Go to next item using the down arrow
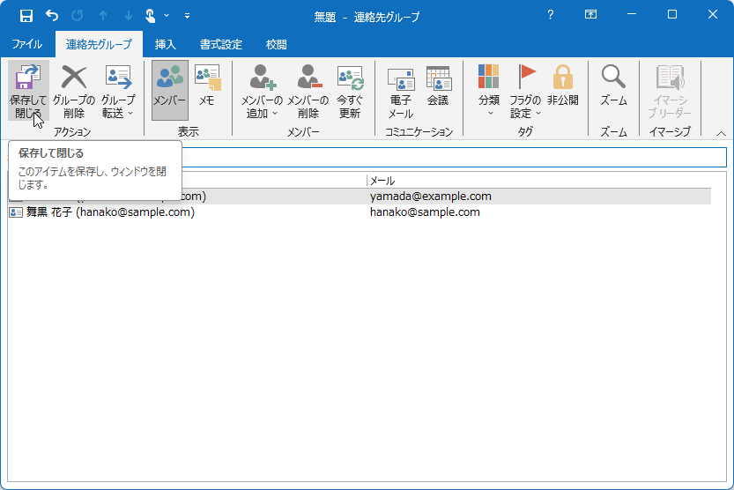The height and width of the screenshot is (490, 734). coord(129,16)
